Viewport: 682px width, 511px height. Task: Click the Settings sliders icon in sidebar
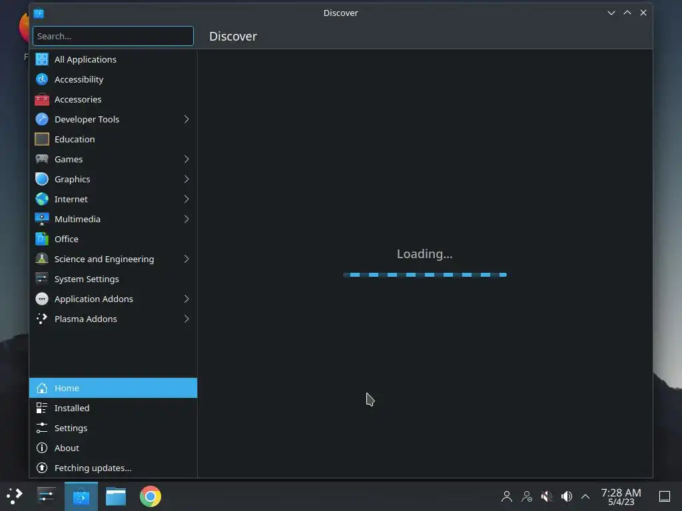(x=42, y=428)
